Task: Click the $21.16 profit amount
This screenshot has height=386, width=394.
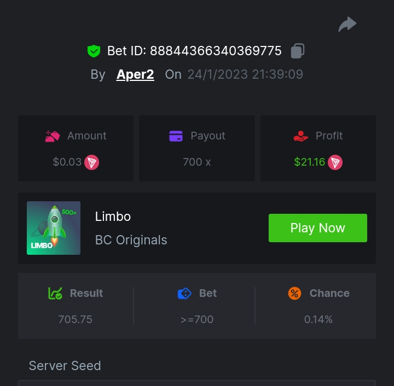Action: 310,162
